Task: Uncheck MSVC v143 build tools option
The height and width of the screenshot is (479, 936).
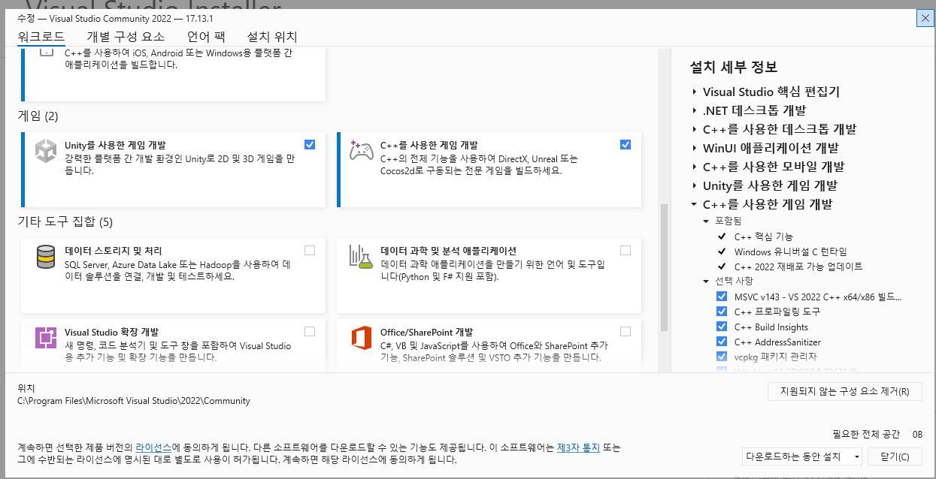Action: 722,297
